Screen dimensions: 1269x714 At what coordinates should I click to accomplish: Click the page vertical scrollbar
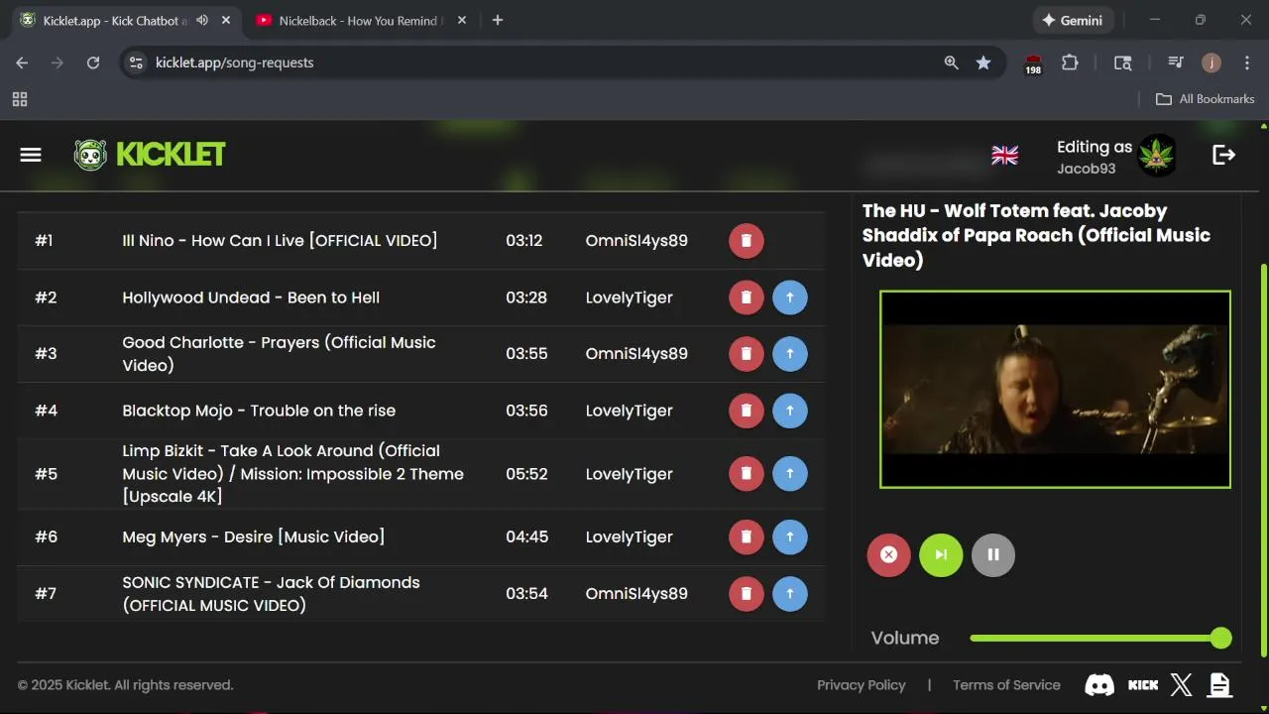click(1263, 459)
